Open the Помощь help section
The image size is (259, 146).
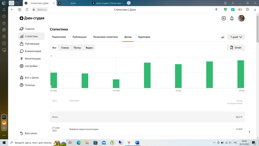(x=27, y=85)
